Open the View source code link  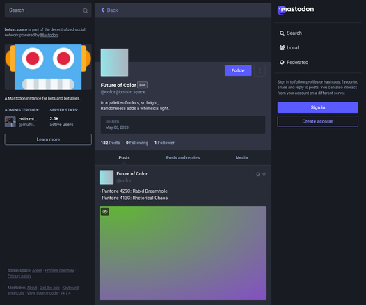42,293
